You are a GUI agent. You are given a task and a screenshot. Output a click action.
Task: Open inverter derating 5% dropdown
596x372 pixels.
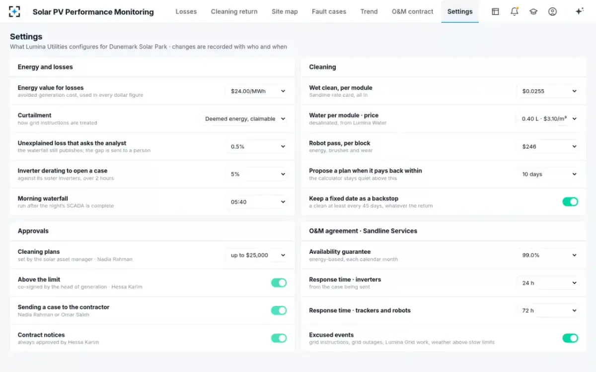(x=256, y=174)
